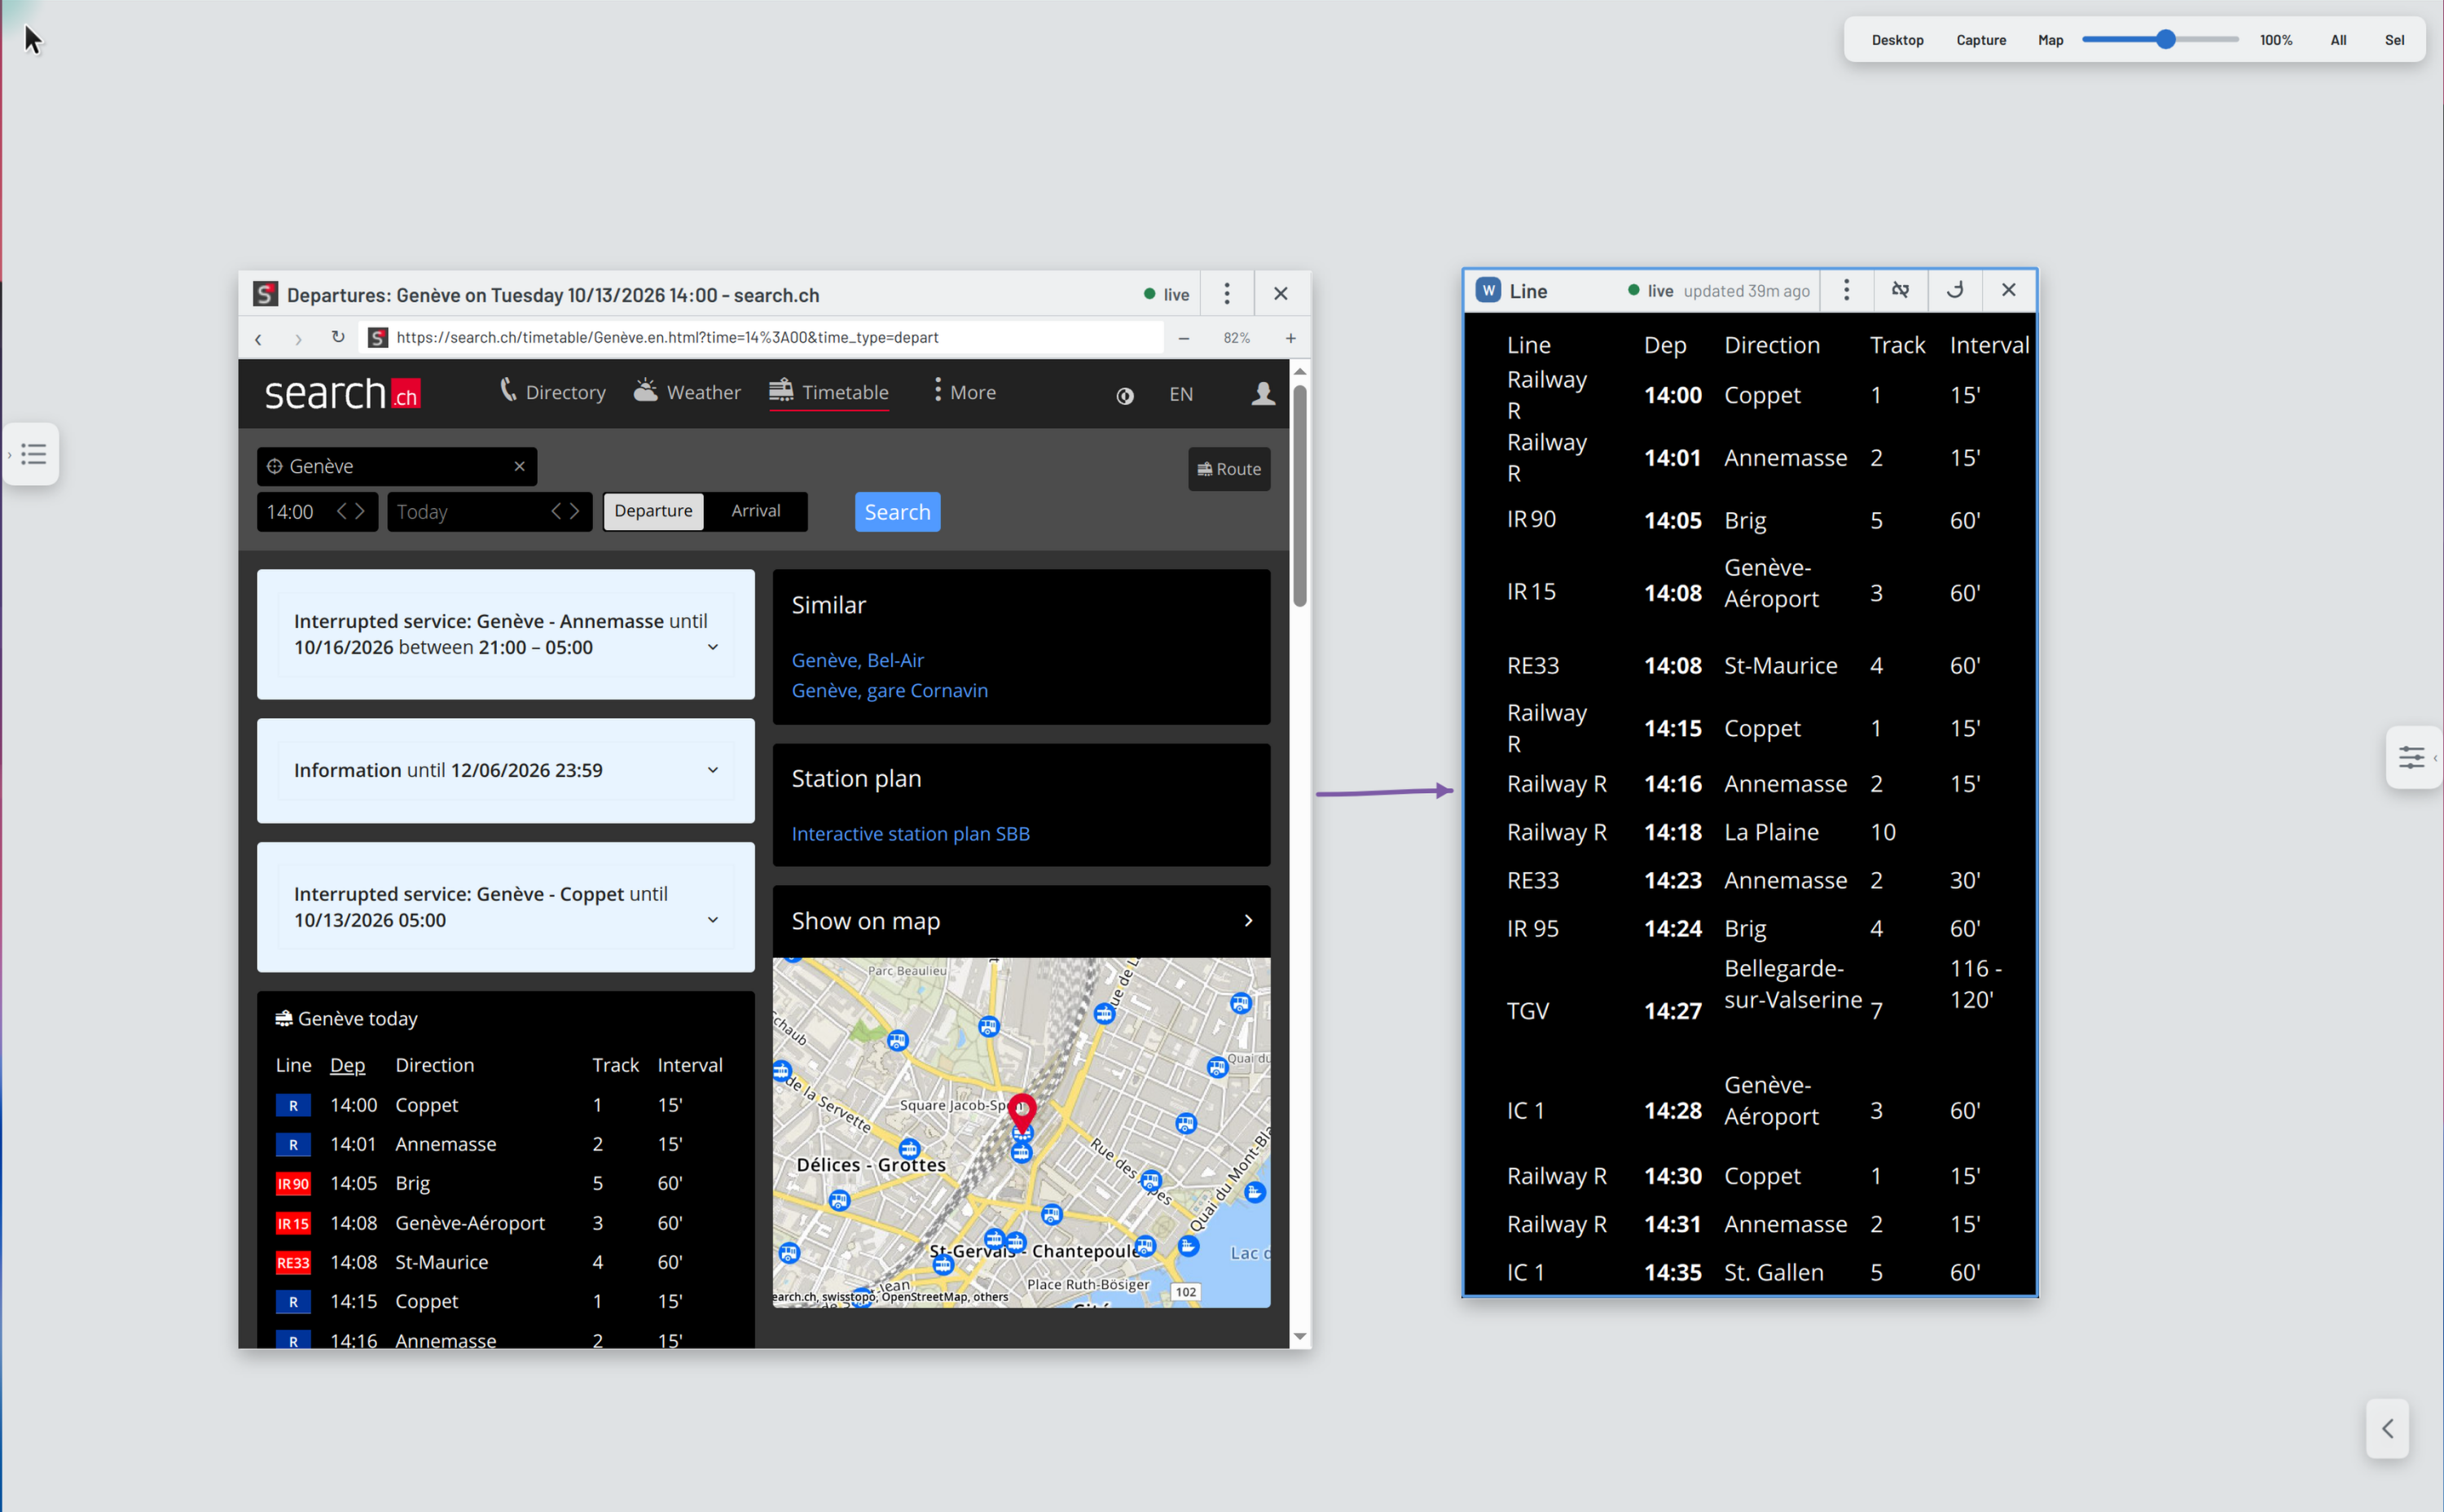
Task: Open the left sidebar list panel icon
Action: [33, 454]
